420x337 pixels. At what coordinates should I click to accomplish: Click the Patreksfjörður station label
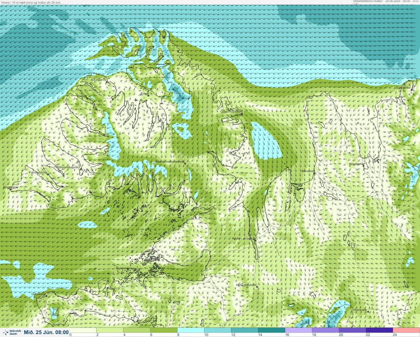pyautogui.click(x=38, y=172)
